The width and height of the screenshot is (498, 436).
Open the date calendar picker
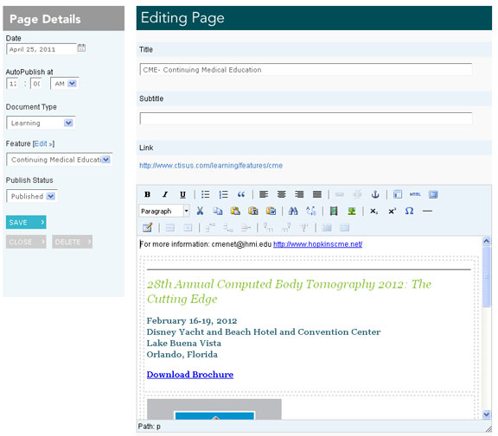pos(81,47)
